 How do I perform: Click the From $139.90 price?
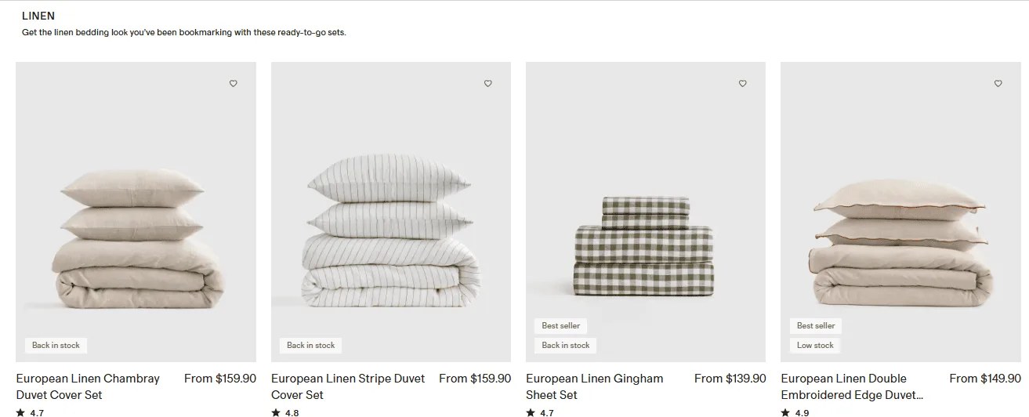coord(730,379)
